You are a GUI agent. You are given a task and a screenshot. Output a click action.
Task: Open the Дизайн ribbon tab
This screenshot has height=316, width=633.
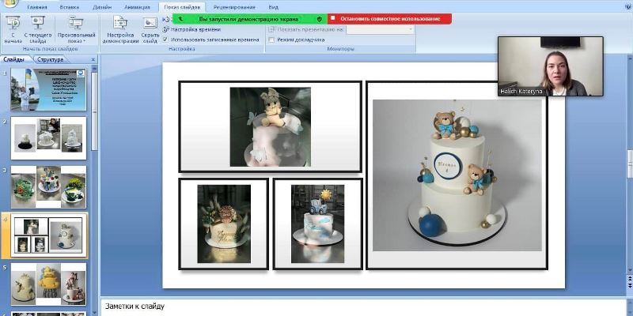click(x=102, y=7)
